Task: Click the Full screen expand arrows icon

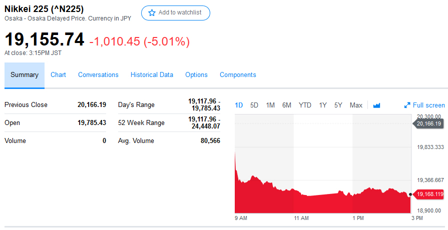Action: click(x=407, y=105)
